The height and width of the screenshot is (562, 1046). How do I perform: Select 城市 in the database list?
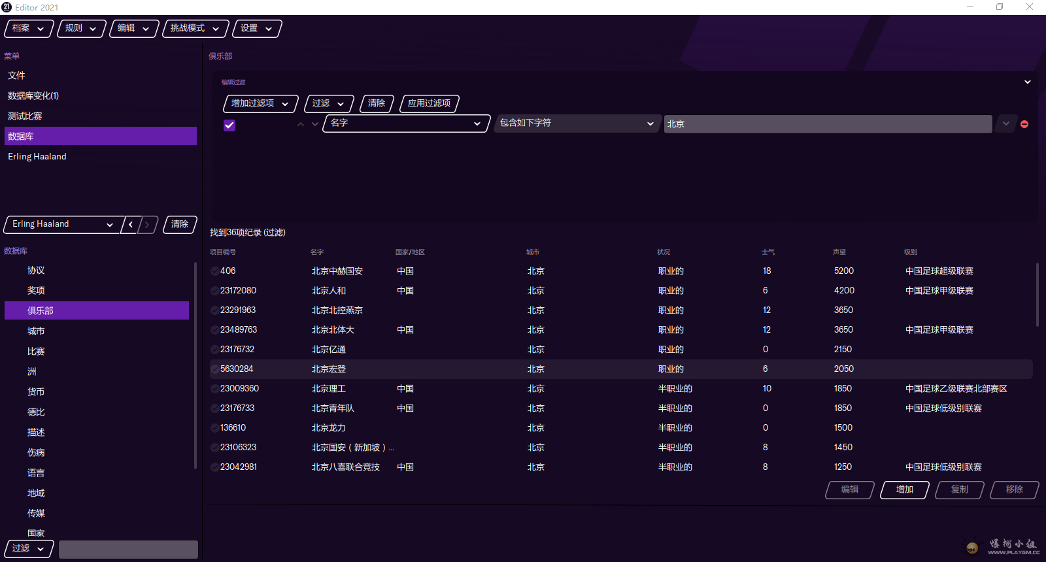tap(36, 331)
